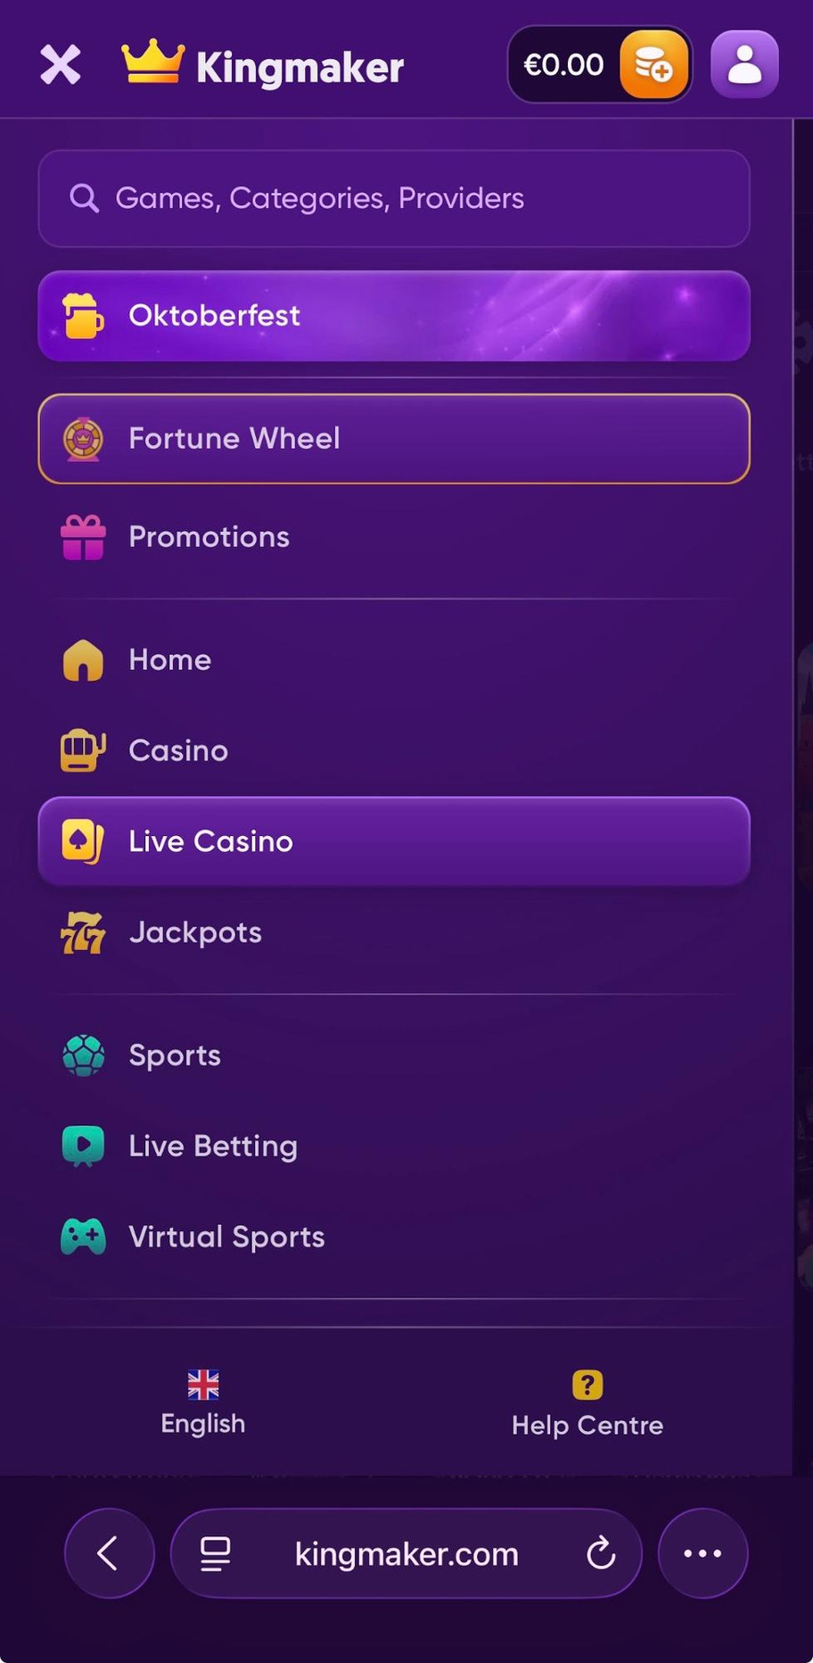Click the Live Betting play icon
Screen dimensions: 813x1663
(x=83, y=1146)
